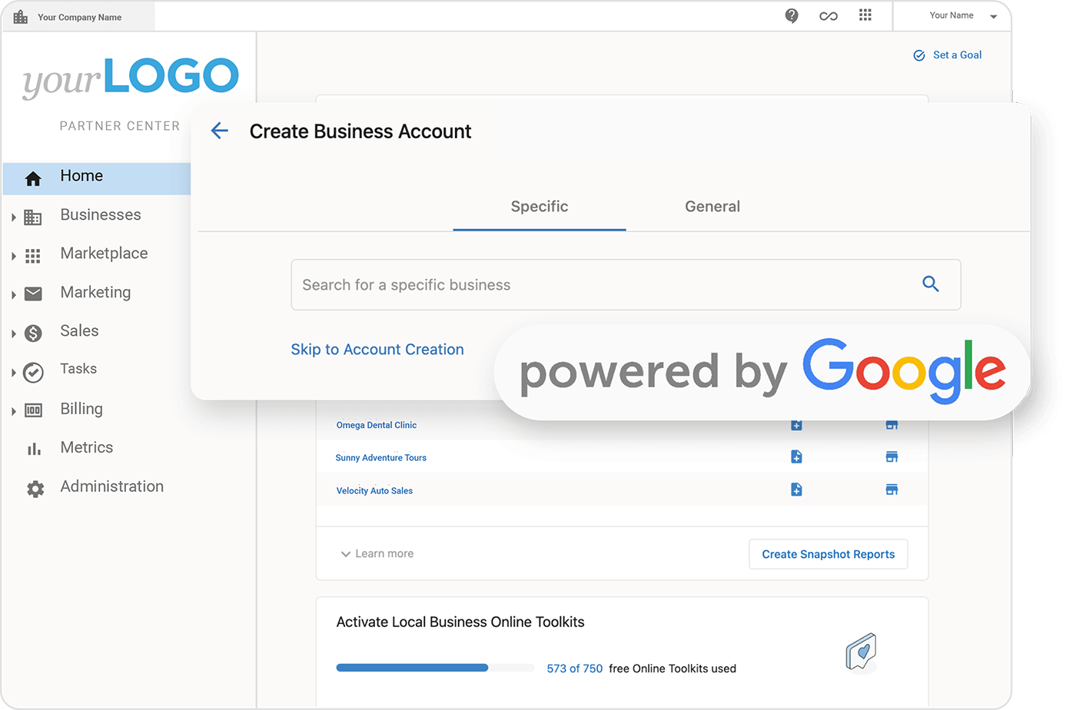Screen dimensions: 1076x710
Task: Go back using the Create Business Account arrow
Action: pyautogui.click(x=220, y=131)
